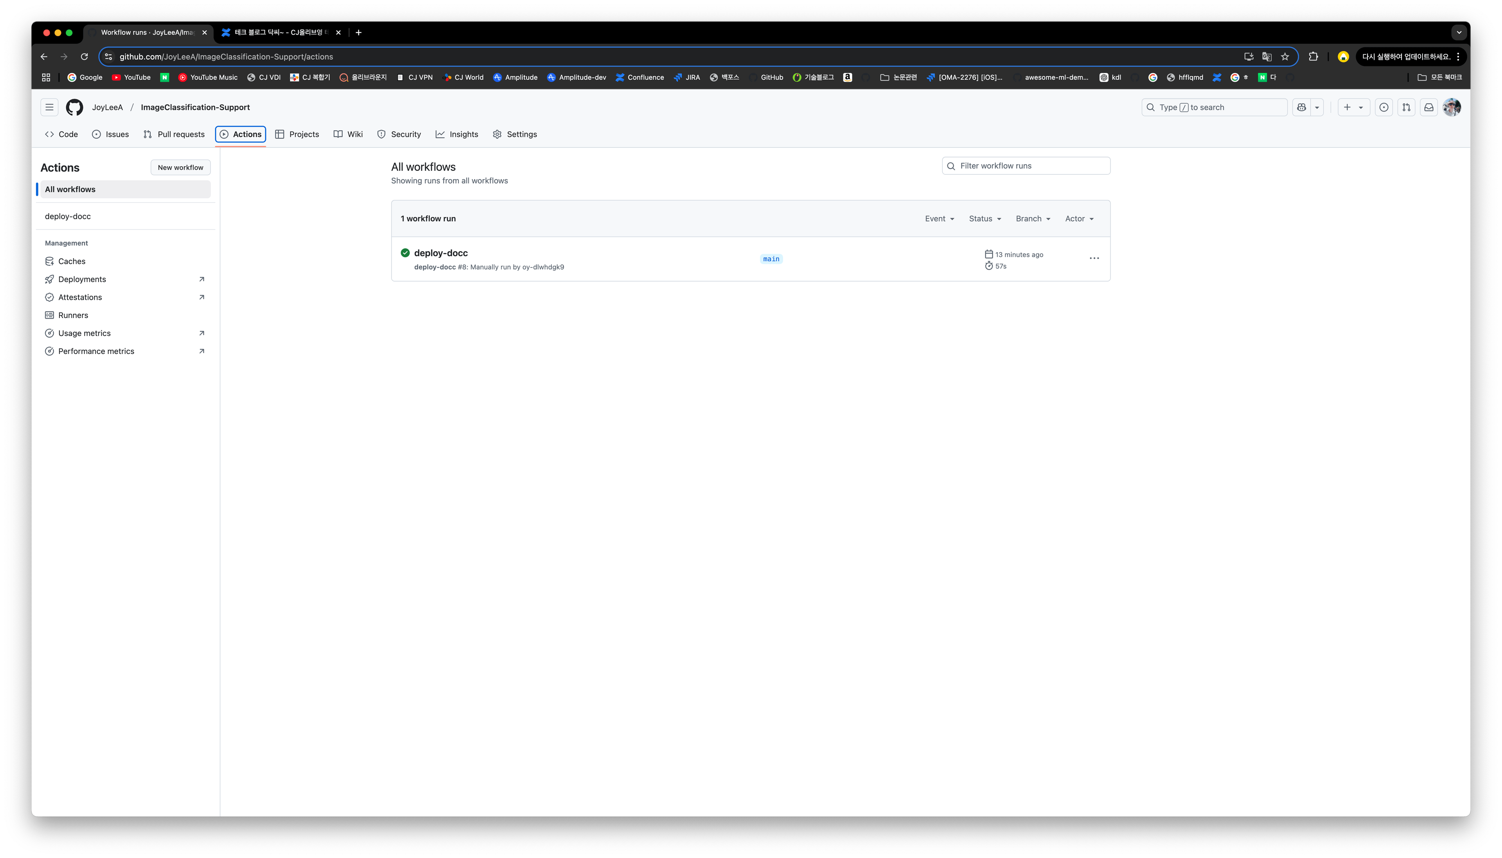This screenshot has width=1502, height=858.
Task: Open JIRA bookmark
Action: (x=687, y=77)
